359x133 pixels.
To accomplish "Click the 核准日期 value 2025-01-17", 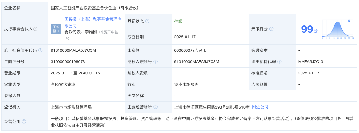I will 309,73.
